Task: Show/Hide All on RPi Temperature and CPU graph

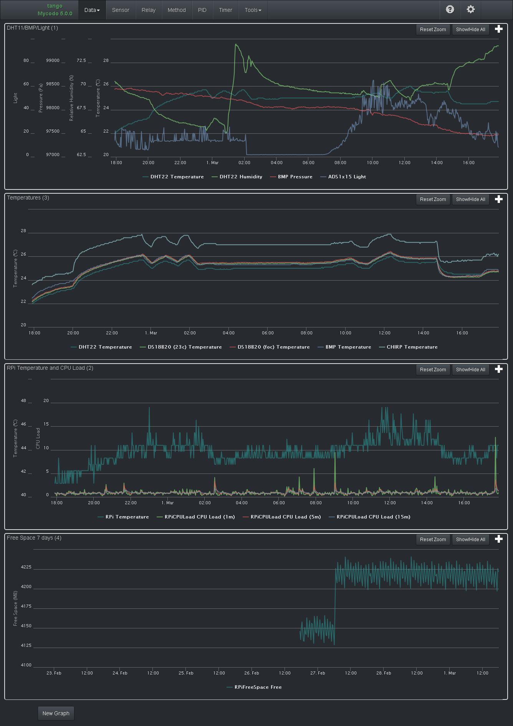Action: 471,370
